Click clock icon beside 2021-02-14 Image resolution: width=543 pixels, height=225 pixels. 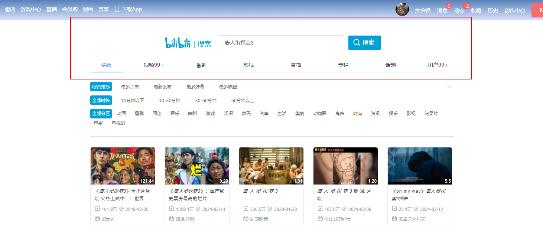(x=198, y=209)
